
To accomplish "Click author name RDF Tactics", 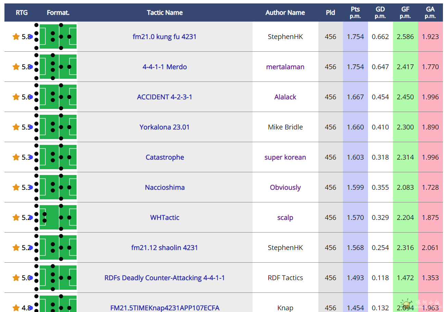I will pyautogui.click(x=285, y=278).
